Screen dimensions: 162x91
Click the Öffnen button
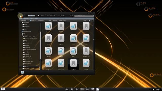pos(32,20)
